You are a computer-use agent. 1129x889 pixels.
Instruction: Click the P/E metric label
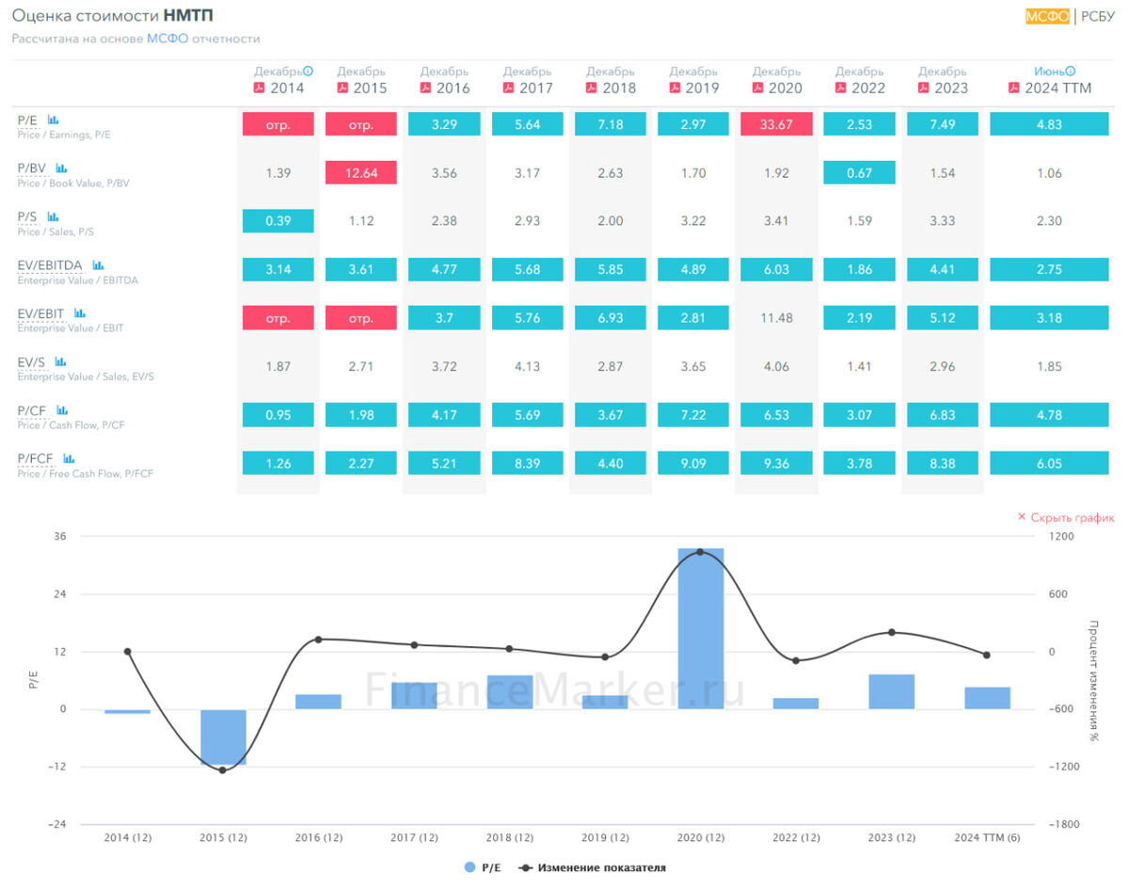[28, 120]
